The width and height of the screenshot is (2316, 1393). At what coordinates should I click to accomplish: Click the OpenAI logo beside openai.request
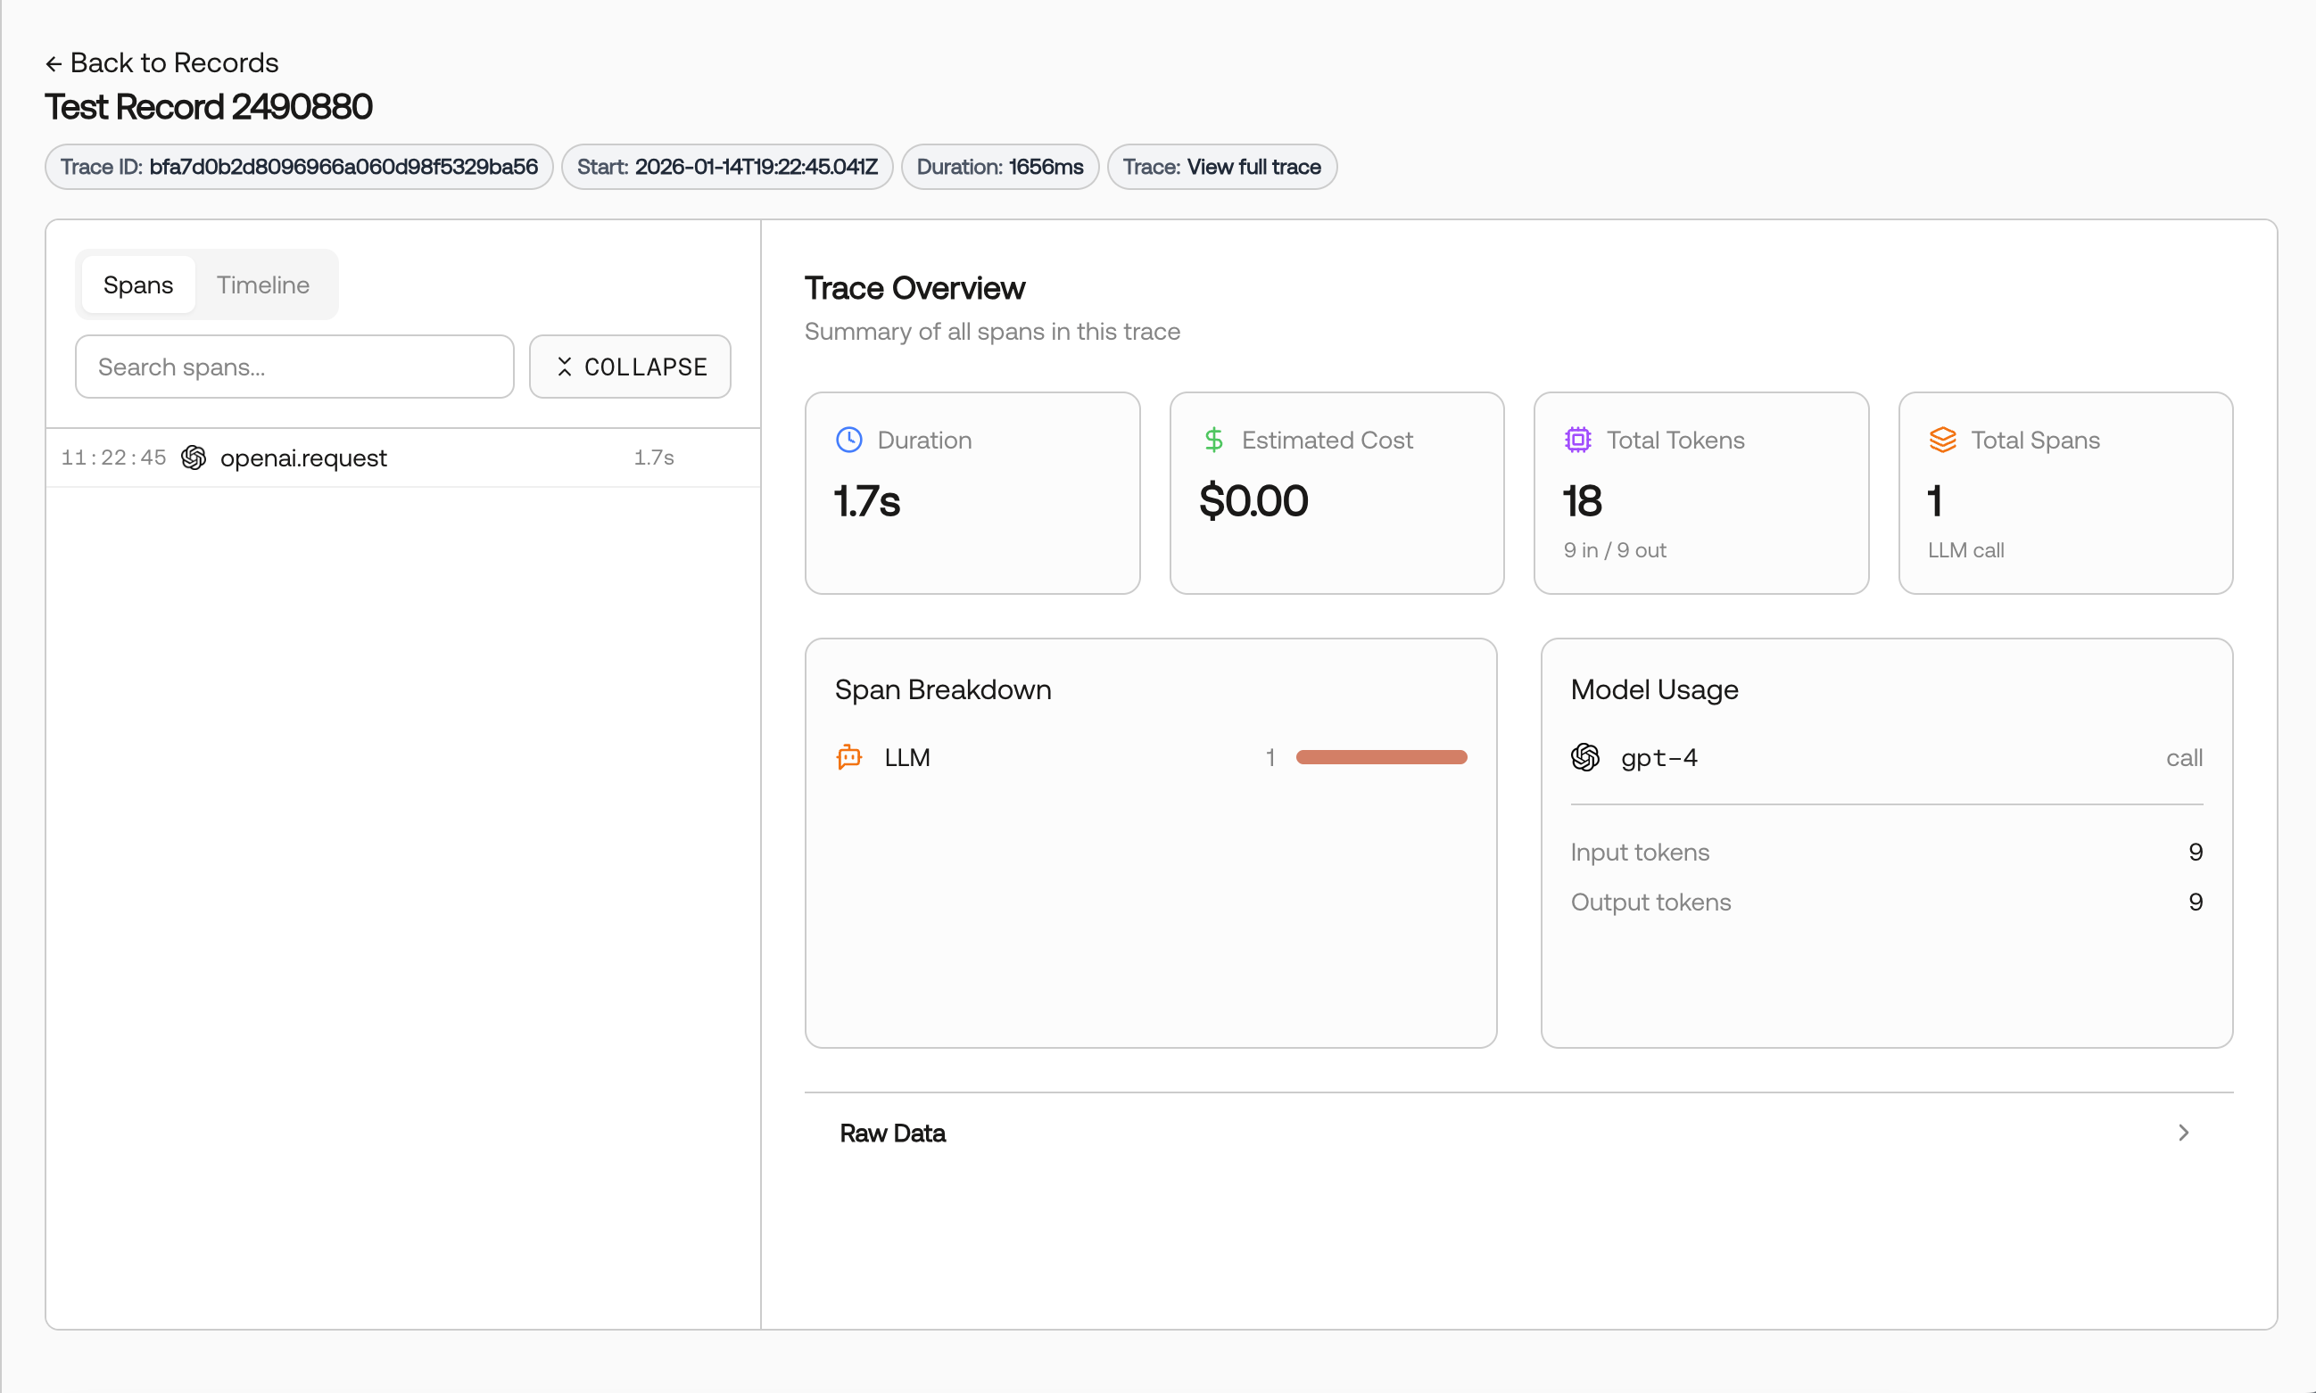[x=194, y=457]
